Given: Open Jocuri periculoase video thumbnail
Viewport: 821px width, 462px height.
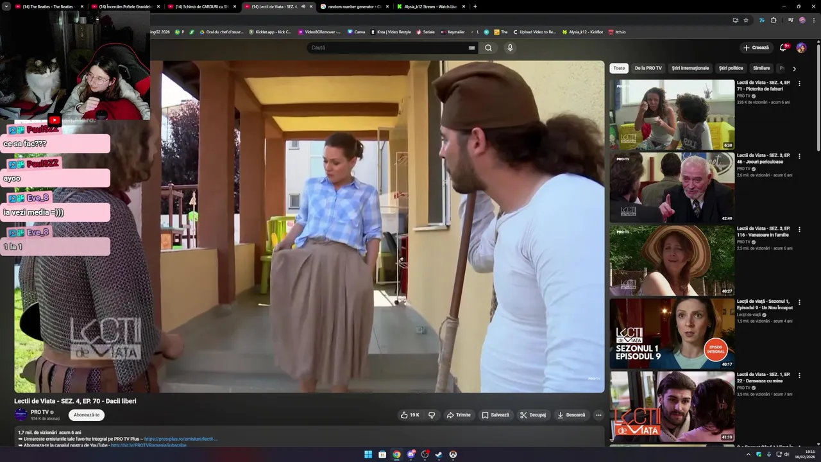Looking at the screenshot, I should (672, 187).
